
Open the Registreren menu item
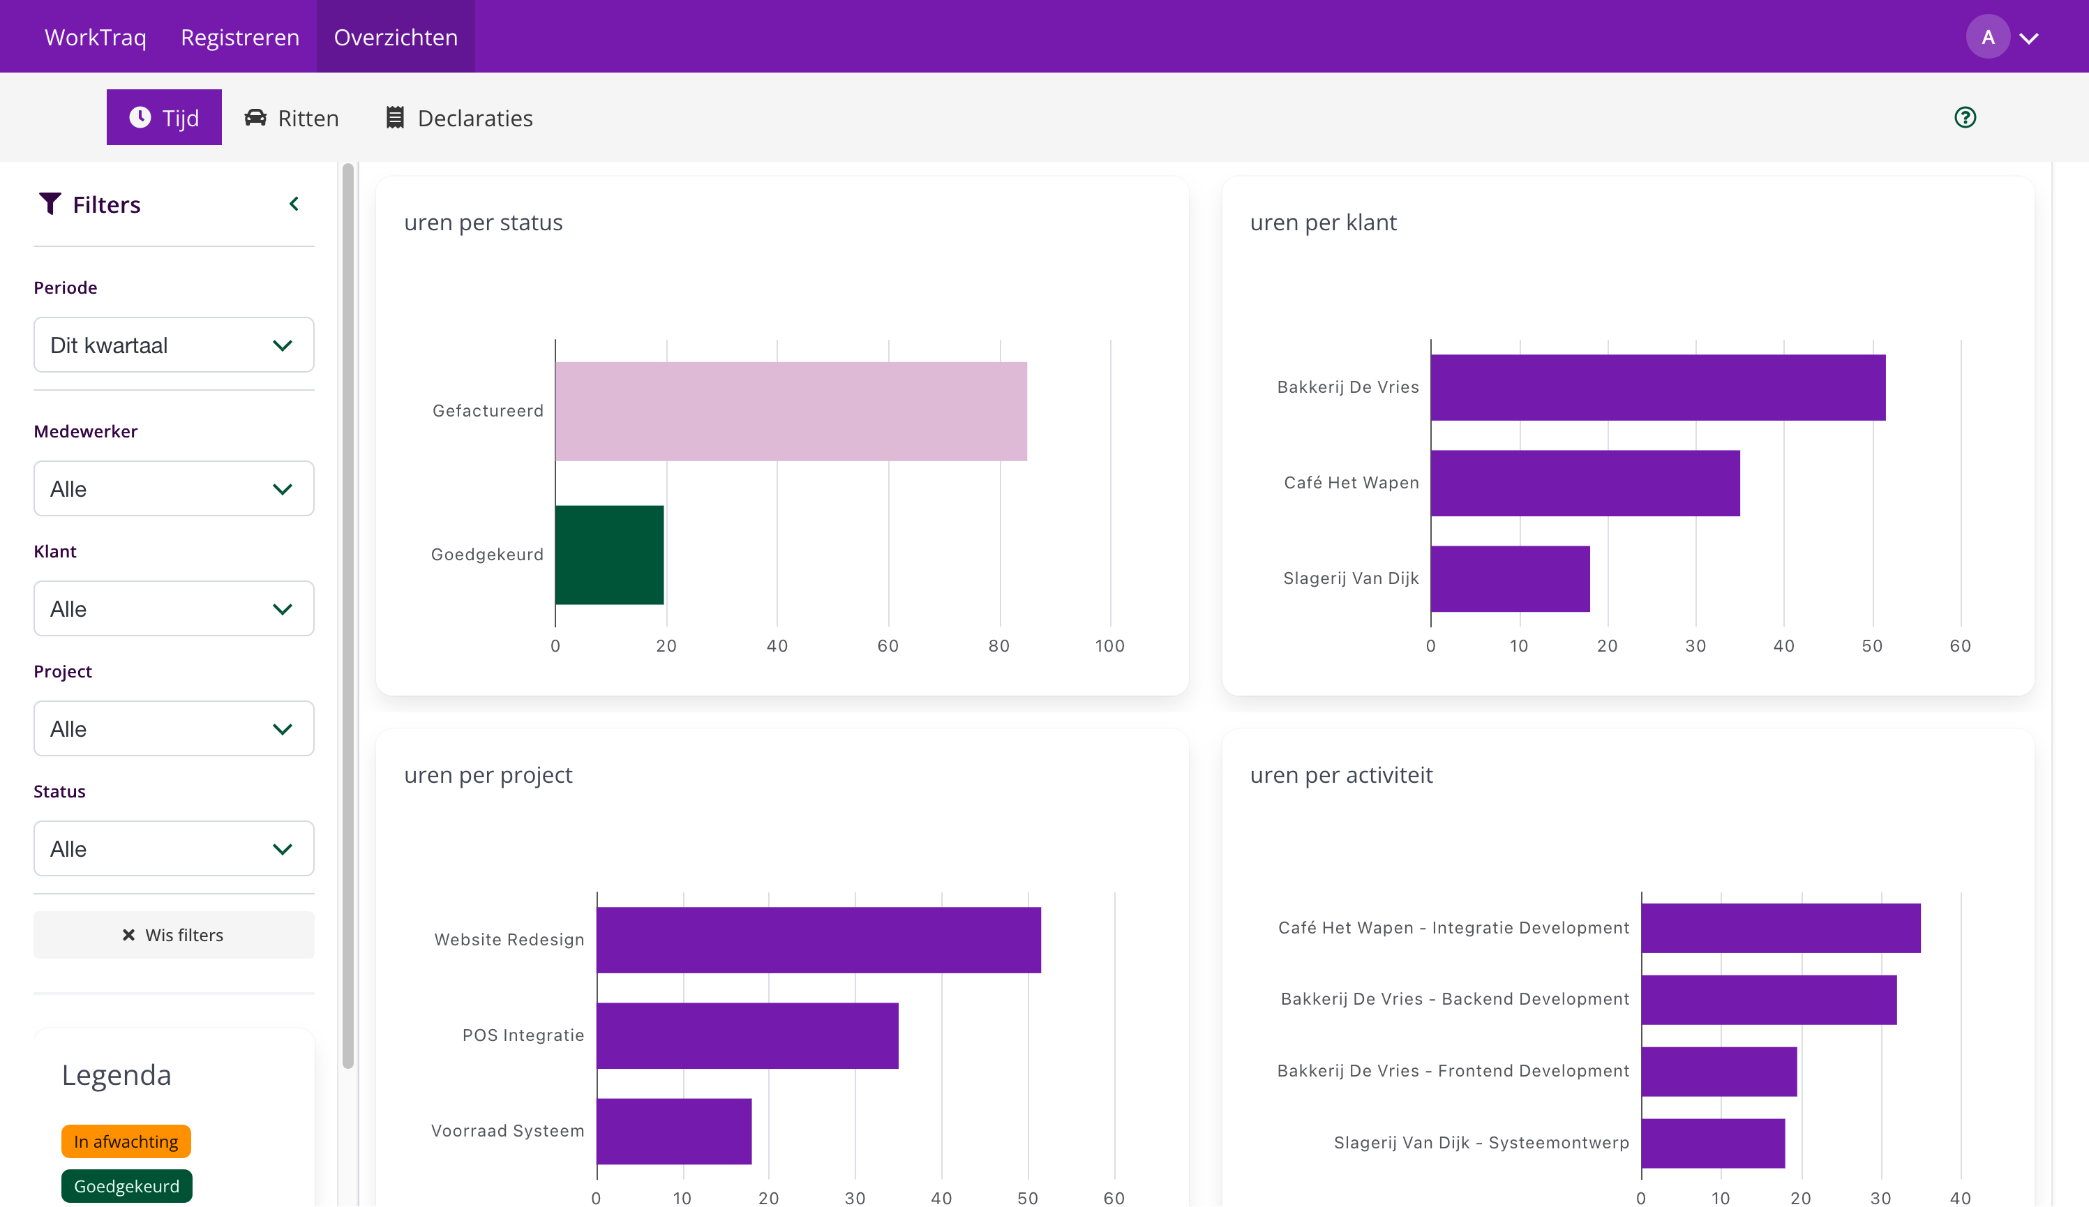pos(241,37)
